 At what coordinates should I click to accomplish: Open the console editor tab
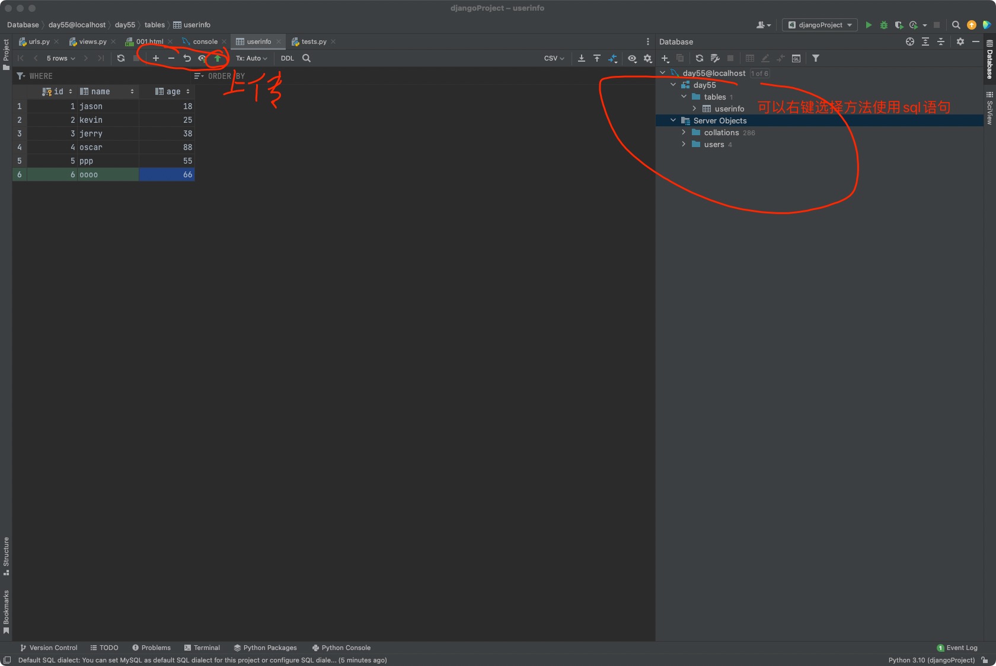(205, 42)
